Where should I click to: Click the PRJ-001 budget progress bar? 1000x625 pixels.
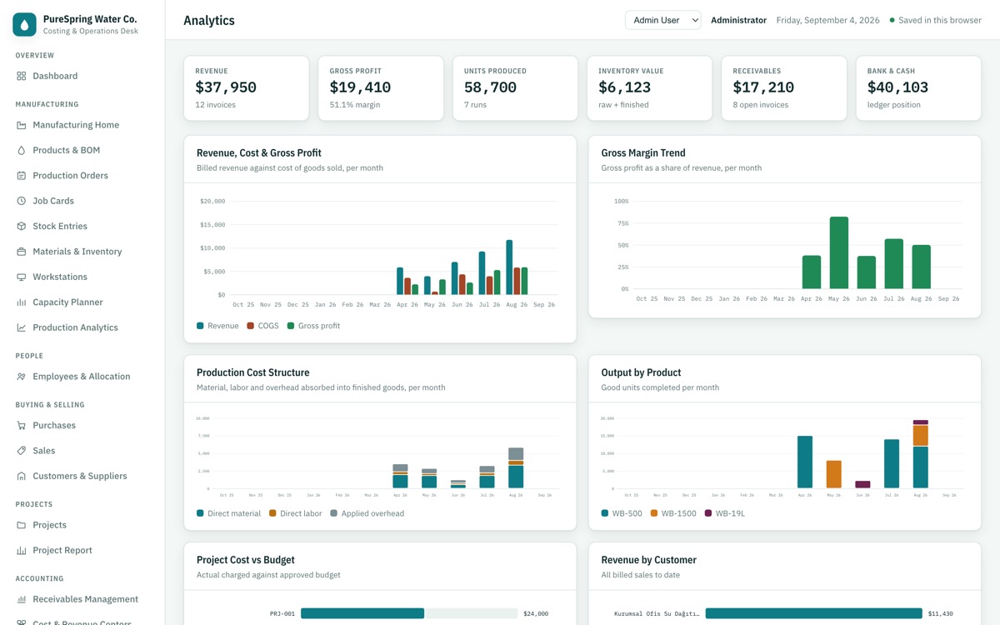tap(409, 613)
